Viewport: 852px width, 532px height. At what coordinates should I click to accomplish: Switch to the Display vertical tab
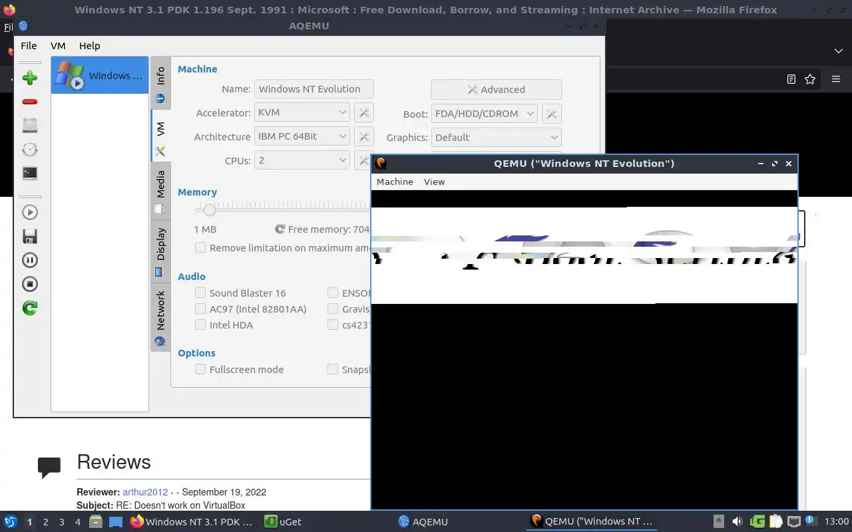click(160, 251)
